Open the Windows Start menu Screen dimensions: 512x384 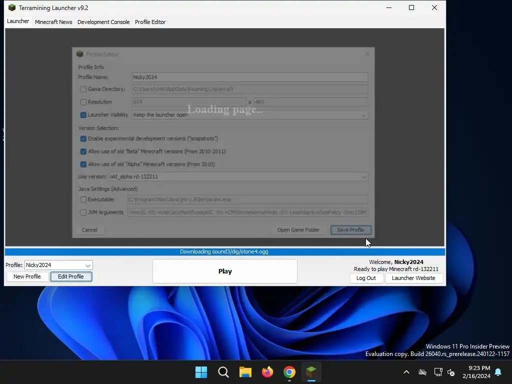pos(201,372)
